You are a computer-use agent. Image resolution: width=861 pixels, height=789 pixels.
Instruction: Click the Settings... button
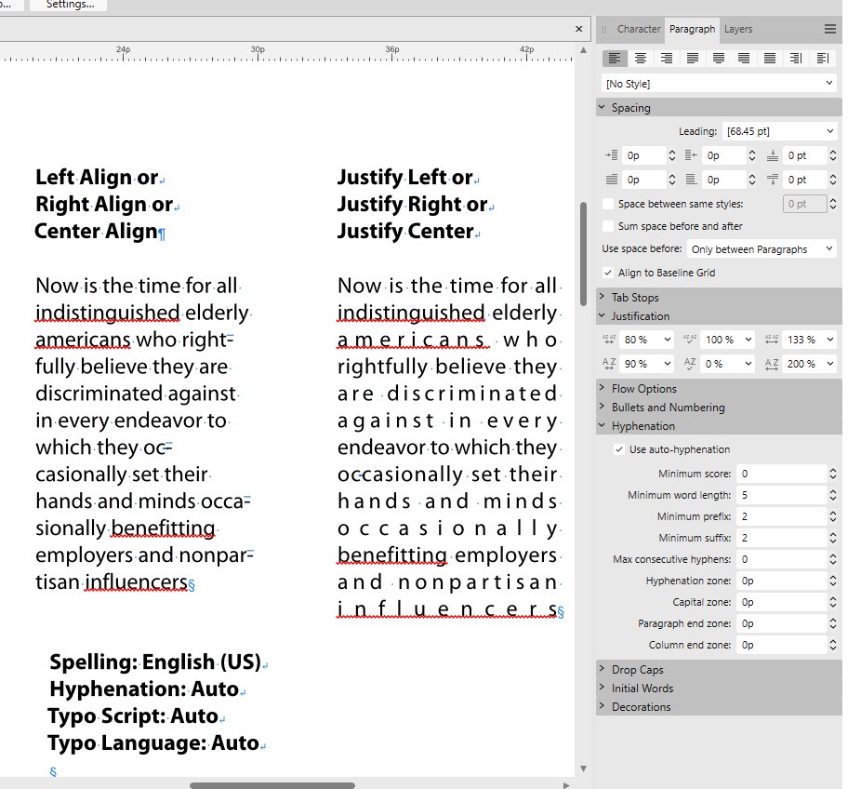coord(70,5)
